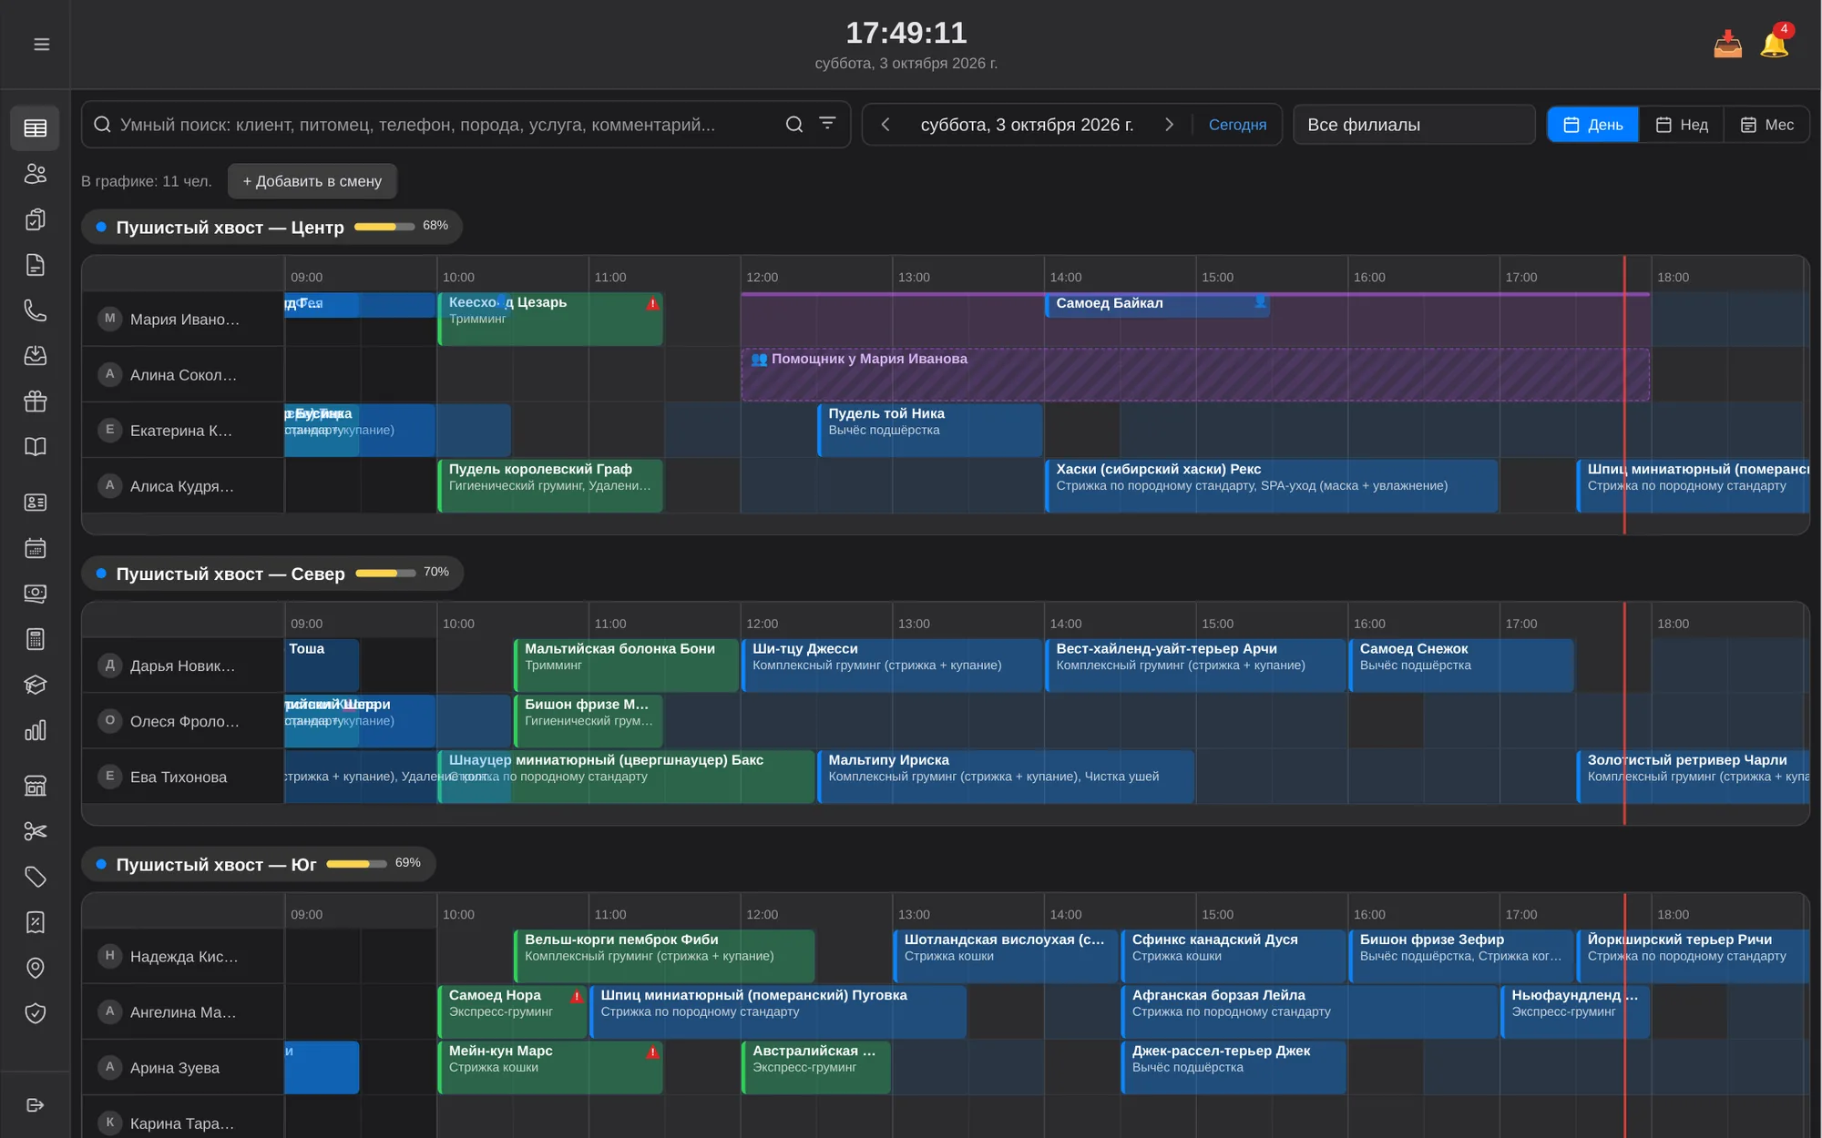
Task: Click Добавить в смену button
Action: tap(312, 181)
